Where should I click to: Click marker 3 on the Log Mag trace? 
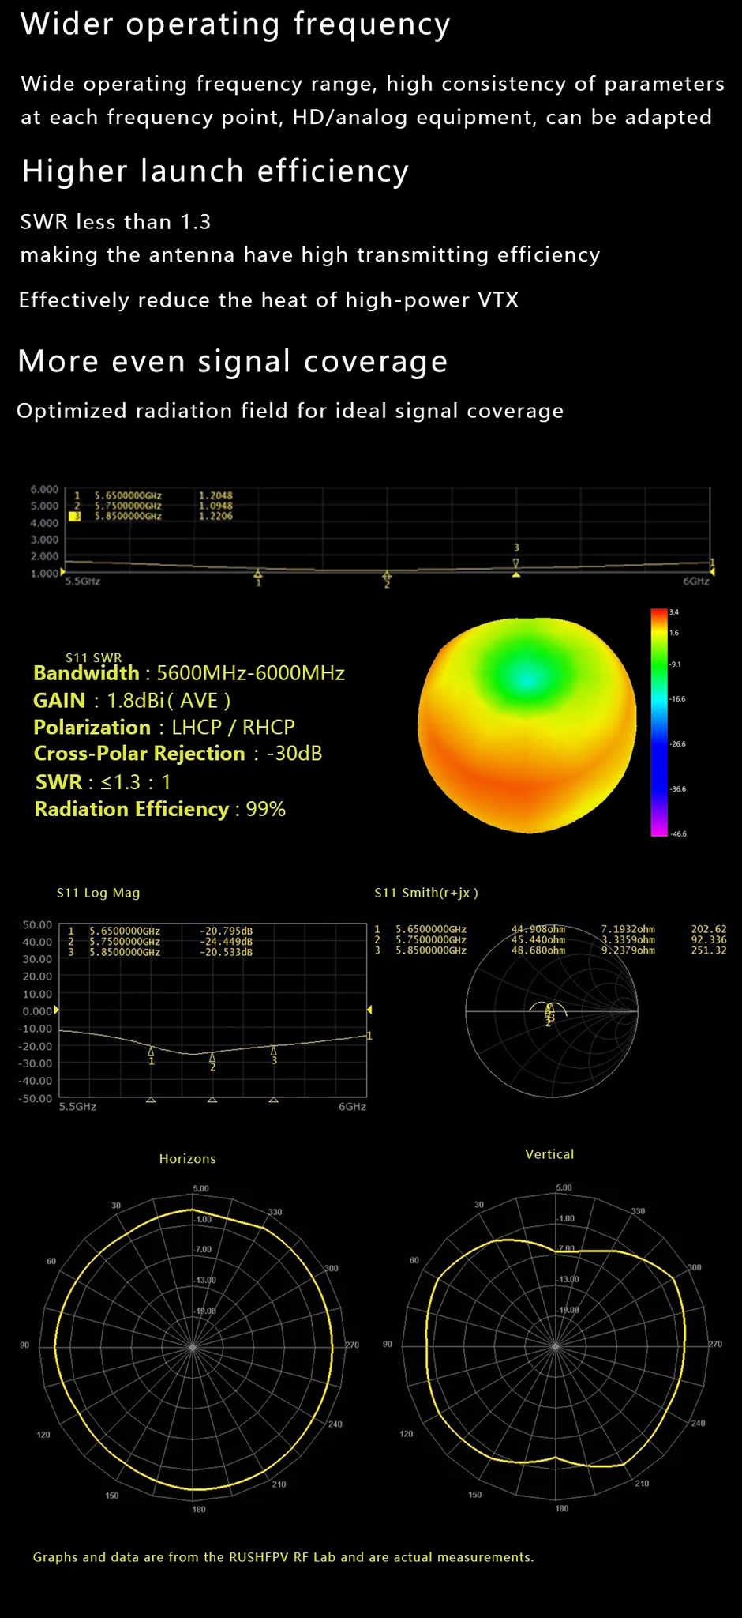tap(274, 1055)
